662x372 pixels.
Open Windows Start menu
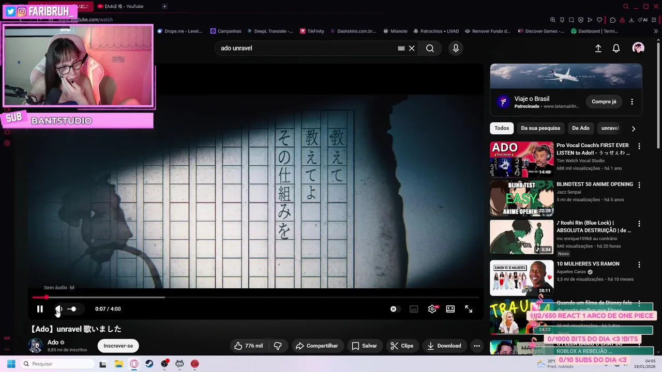(x=11, y=364)
